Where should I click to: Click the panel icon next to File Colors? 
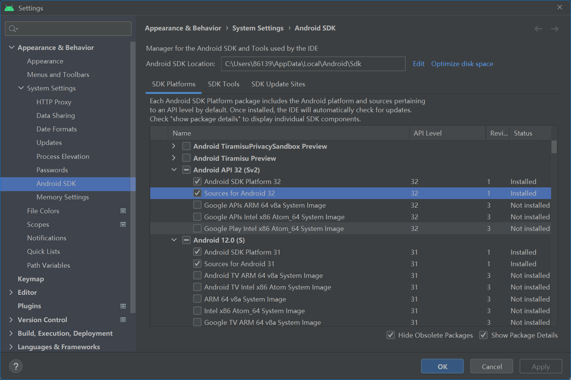(123, 211)
